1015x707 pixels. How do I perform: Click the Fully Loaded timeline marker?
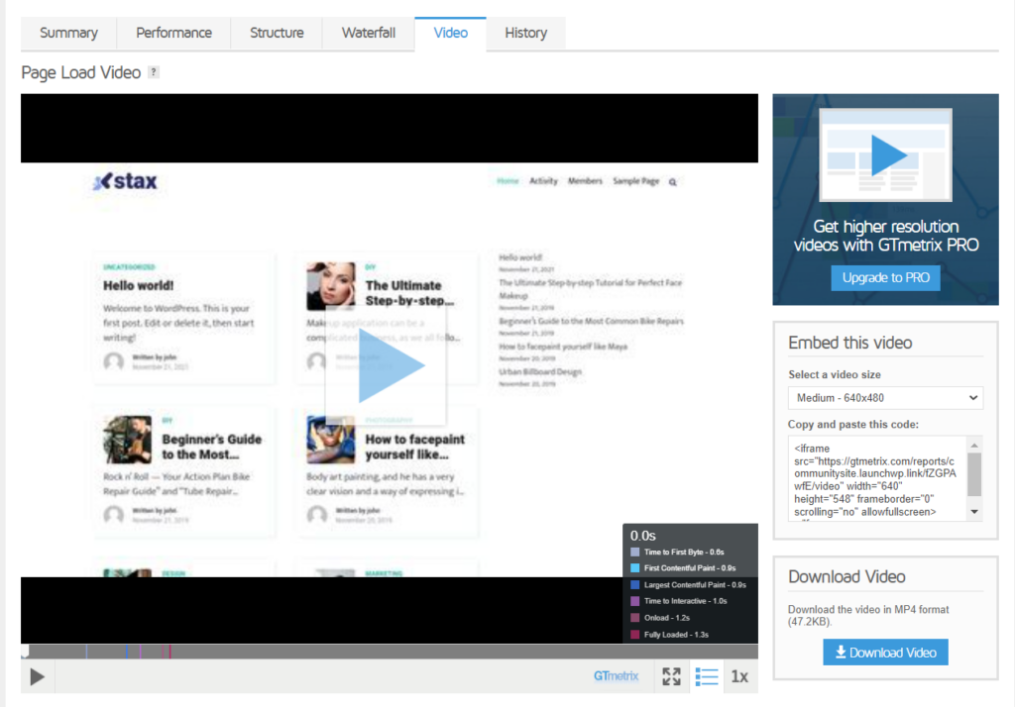point(169,652)
